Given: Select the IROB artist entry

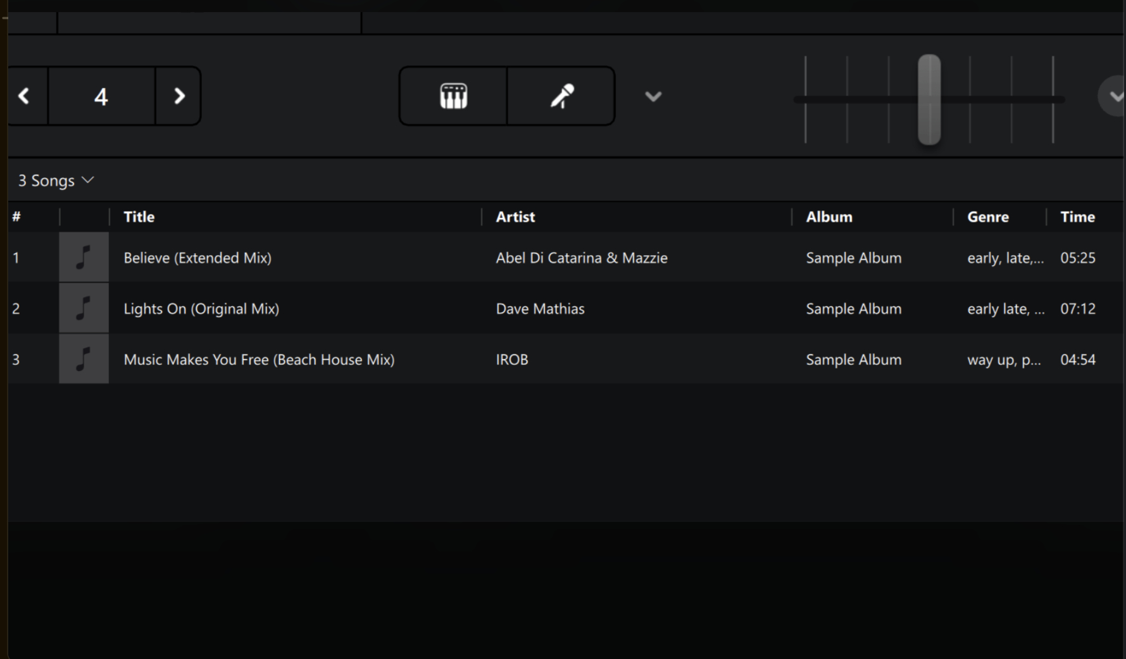Looking at the screenshot, I should click(x=511, y=360).
